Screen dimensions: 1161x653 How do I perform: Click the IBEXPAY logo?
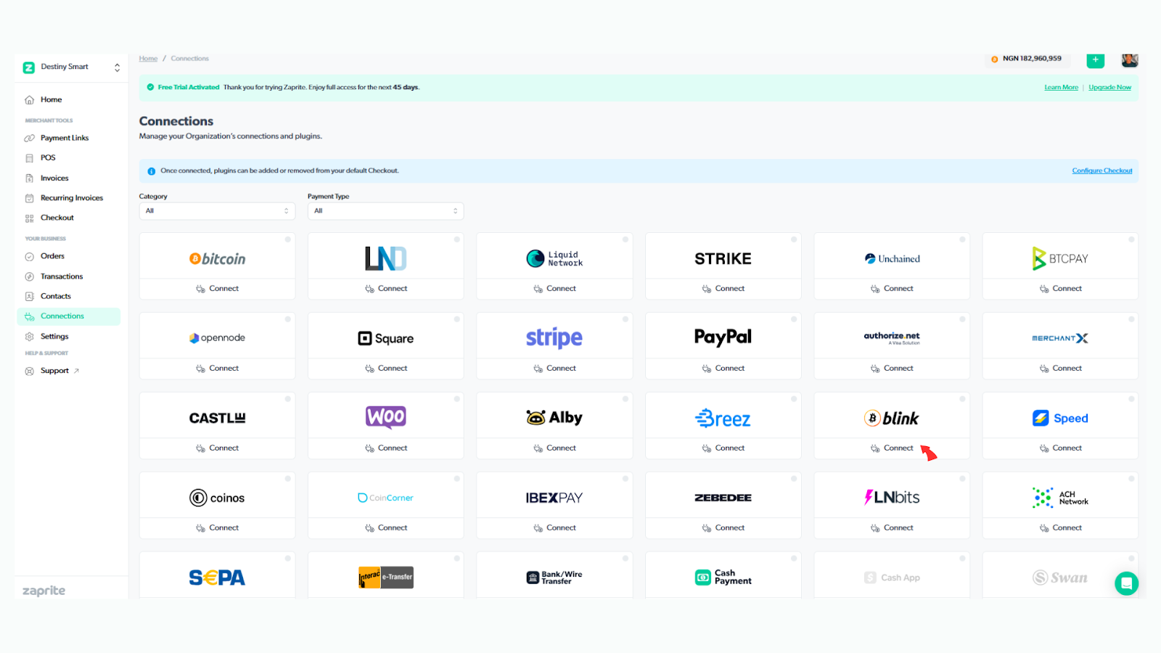[x=554, y=498]
